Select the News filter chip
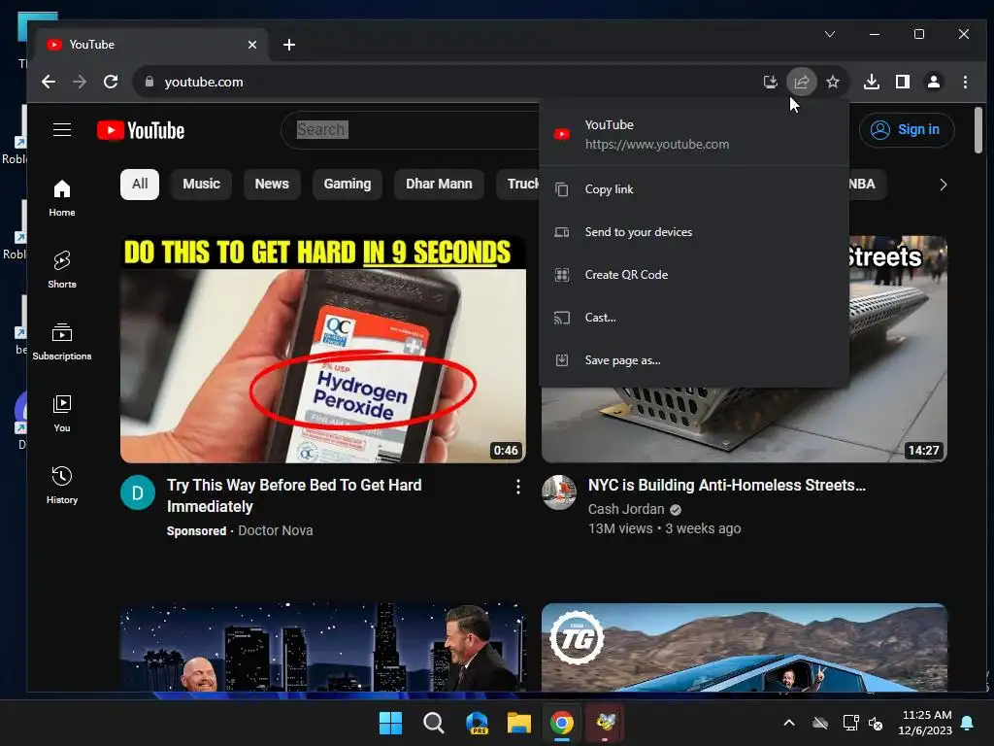 point(272,184)
